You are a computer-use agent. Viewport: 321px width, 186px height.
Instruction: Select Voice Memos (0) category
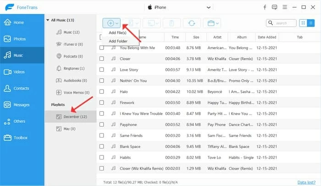point(71,93)
